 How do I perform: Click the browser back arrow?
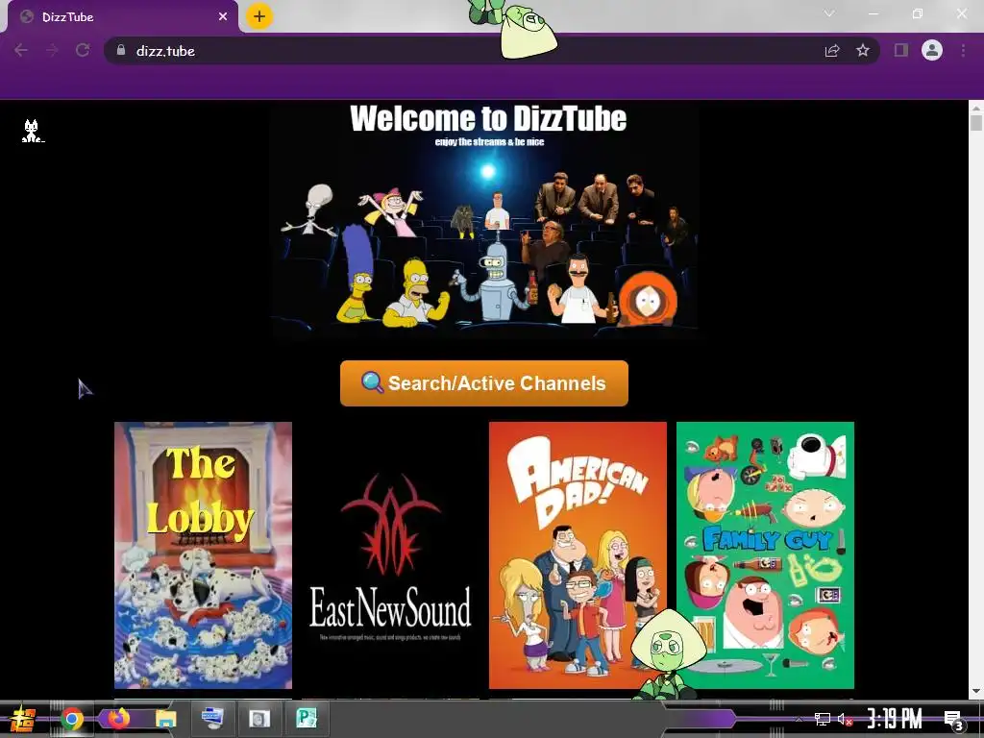click(x=21, y=50)
